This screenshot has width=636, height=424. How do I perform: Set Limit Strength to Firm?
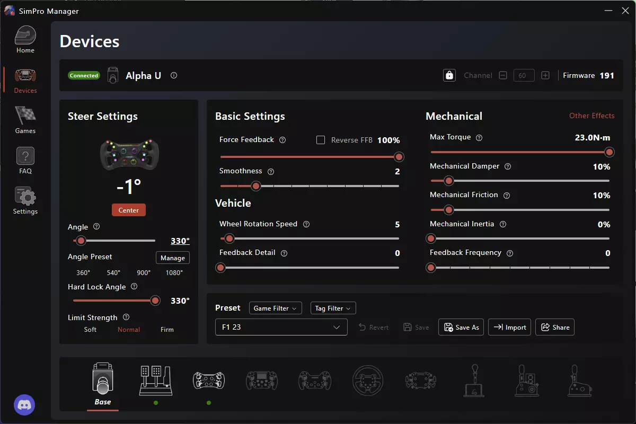167,330
